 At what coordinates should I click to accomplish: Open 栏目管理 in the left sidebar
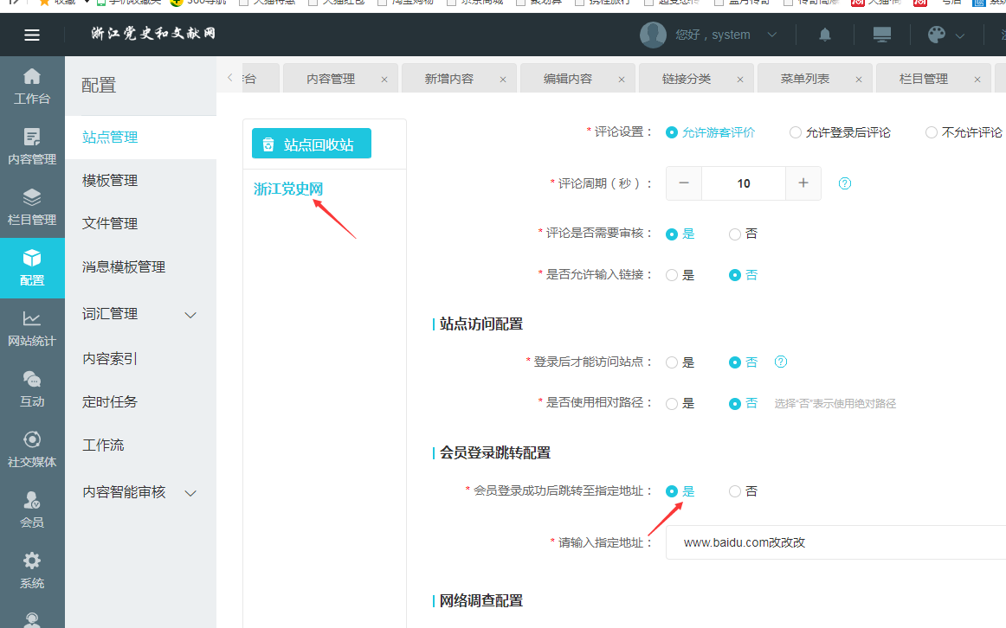click(x=32, y=207)
